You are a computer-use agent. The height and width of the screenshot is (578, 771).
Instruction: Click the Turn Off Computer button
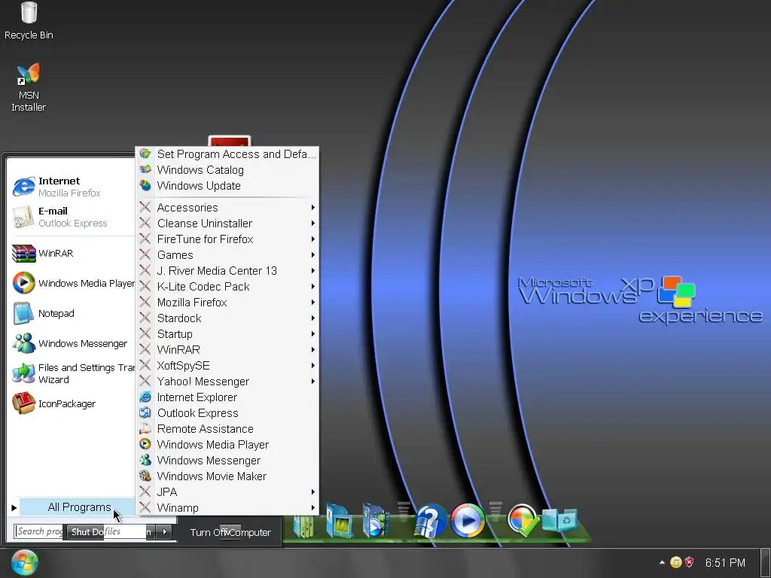[x=230, y=532]
